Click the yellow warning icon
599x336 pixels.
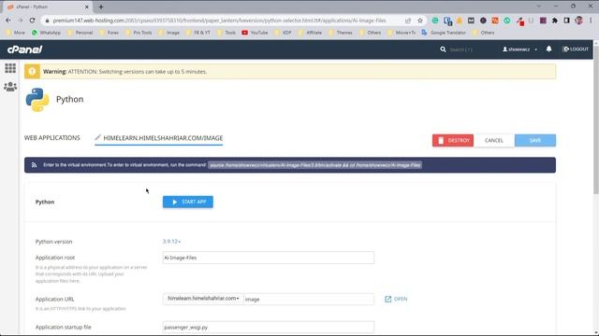click(x=32, y=72)
